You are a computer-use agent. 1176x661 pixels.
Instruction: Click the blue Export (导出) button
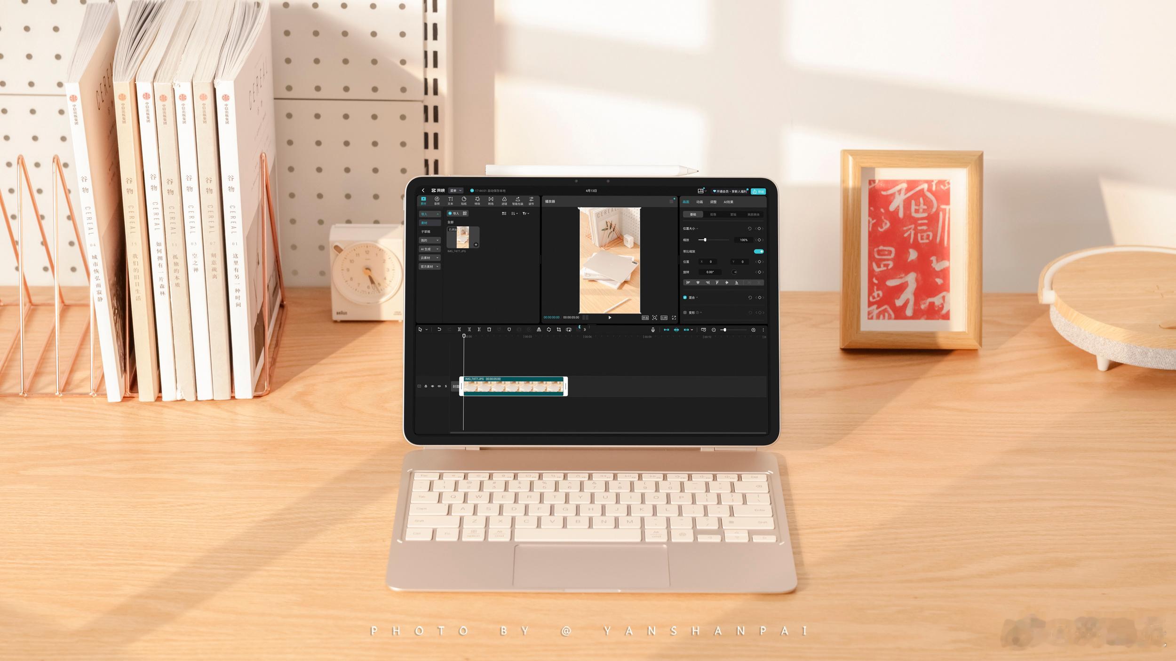pos(758,191)
